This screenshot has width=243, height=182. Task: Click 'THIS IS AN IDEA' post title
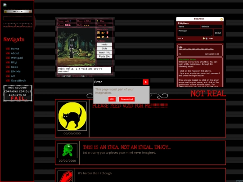pos(127,147)
